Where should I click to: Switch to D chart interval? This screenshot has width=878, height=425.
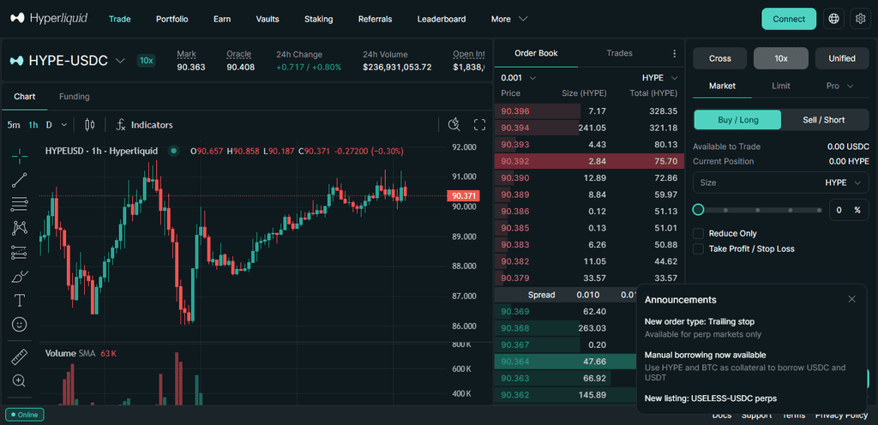pyautogui.click(x=49, y=125)
